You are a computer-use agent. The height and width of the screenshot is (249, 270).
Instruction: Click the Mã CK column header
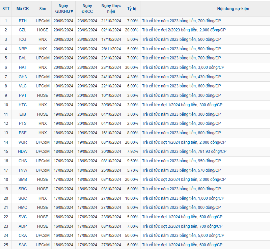pyautogui.click(x=23, y=8)
